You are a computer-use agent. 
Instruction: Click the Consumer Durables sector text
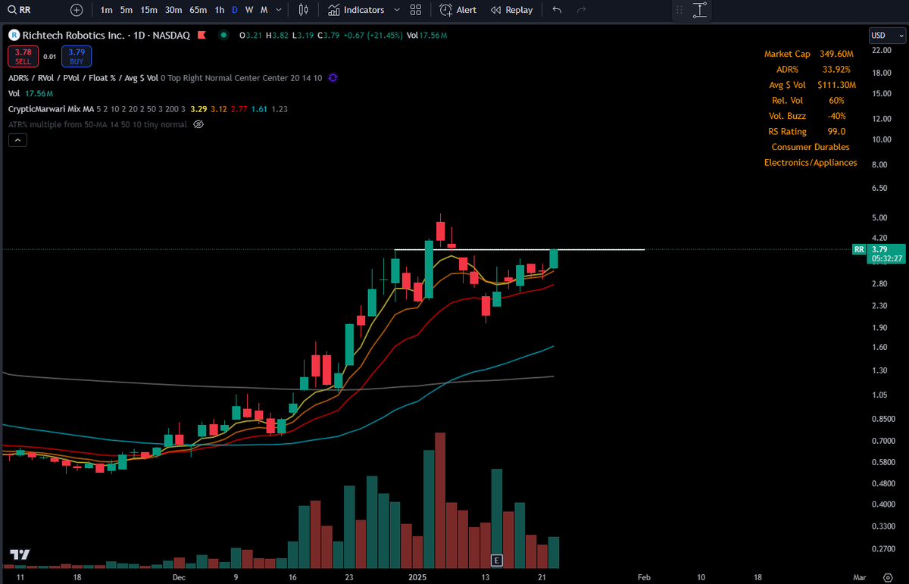click(811, 147)
